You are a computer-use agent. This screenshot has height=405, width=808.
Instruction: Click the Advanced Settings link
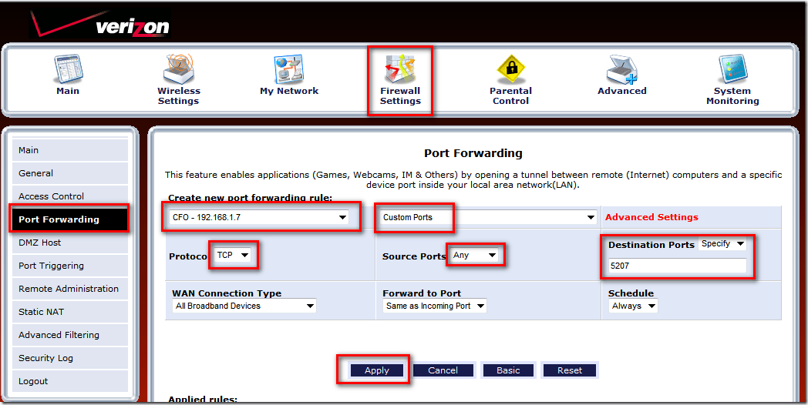coord(651,217)
